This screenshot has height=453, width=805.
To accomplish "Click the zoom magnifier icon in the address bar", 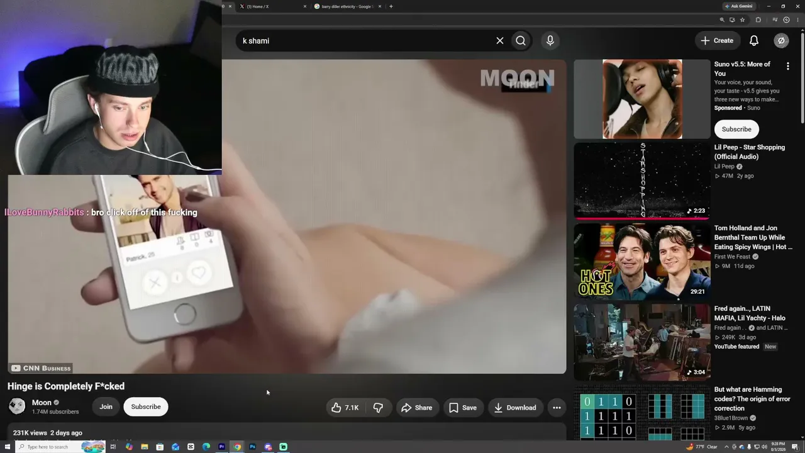I will pos(722,20).
